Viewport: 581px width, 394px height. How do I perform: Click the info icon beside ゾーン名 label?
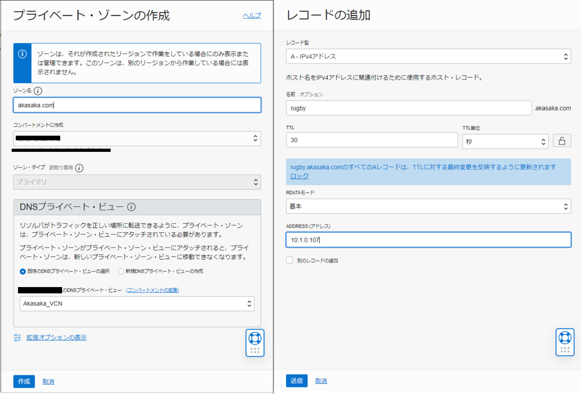(x=38, y=90)
